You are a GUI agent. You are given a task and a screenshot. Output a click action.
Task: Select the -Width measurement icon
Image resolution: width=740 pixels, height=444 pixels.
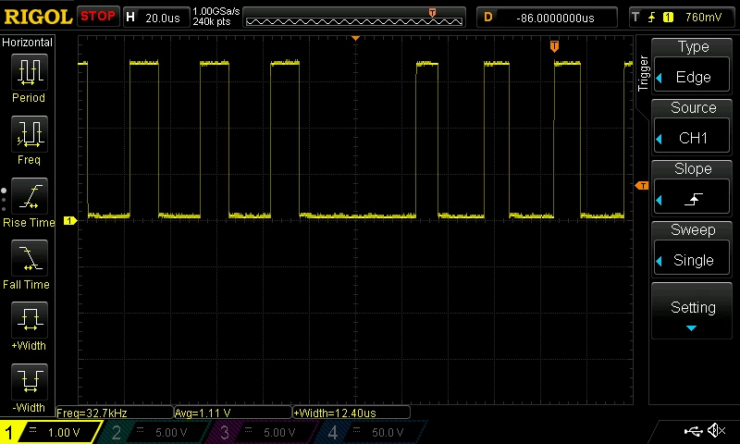[30, 382]
